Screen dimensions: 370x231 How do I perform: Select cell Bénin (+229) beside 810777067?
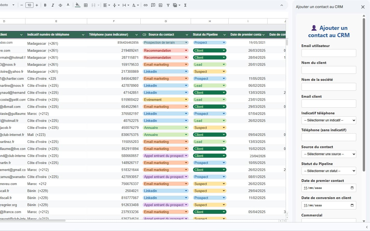56,198
